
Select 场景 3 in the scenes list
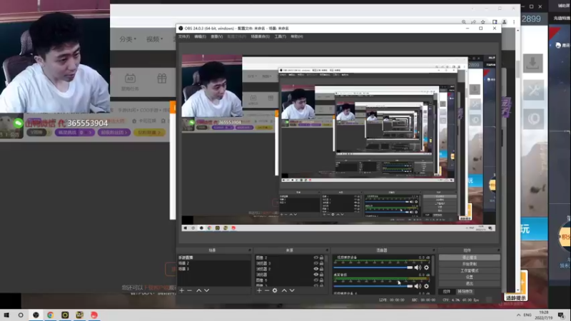click(213, 269)
